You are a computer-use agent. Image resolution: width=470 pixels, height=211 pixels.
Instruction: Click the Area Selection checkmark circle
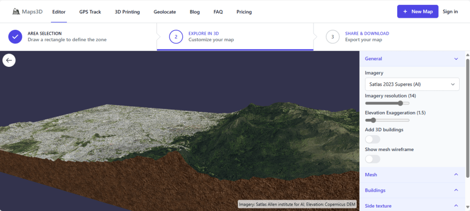(15, 37)
